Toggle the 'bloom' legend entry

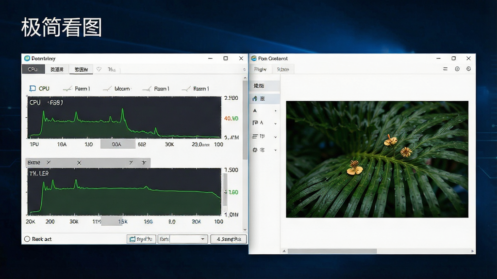116,89
